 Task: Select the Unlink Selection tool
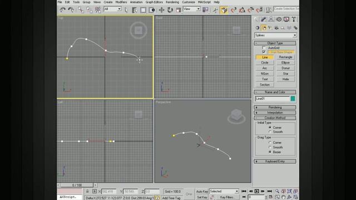pyautogui.click(x=89, y=10)
